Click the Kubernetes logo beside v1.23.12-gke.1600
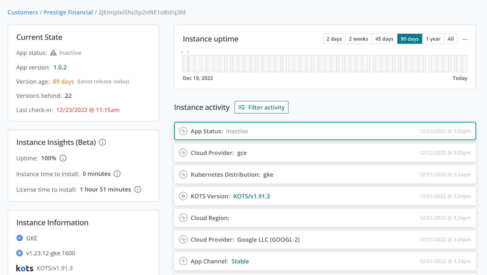The width and height of the screenshot is (487, 275). click(19, 253)
